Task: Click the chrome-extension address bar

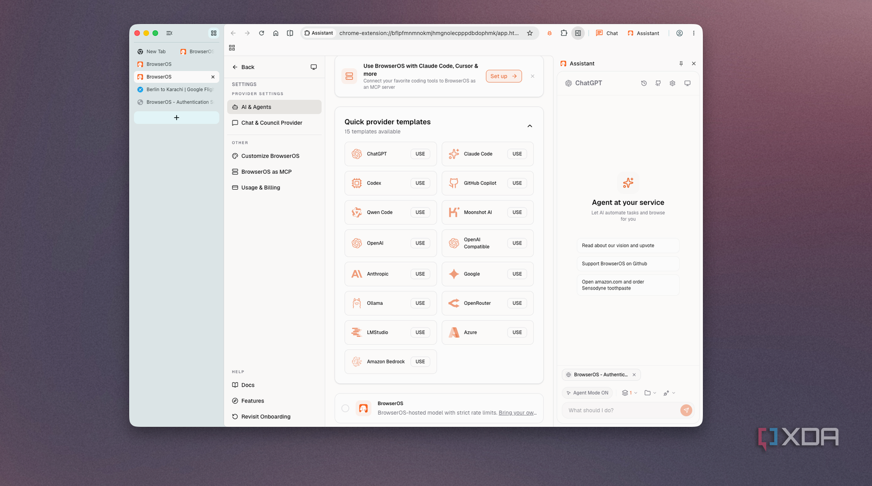Action: [429, 33]
